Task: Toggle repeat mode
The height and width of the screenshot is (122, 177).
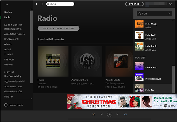Action: click(125, 114)
